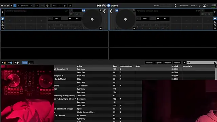Click the beatgrid edit pencil on deck 1
Image resolution: width=217 pixels, height=122 pixels.
tap(71, 11)
